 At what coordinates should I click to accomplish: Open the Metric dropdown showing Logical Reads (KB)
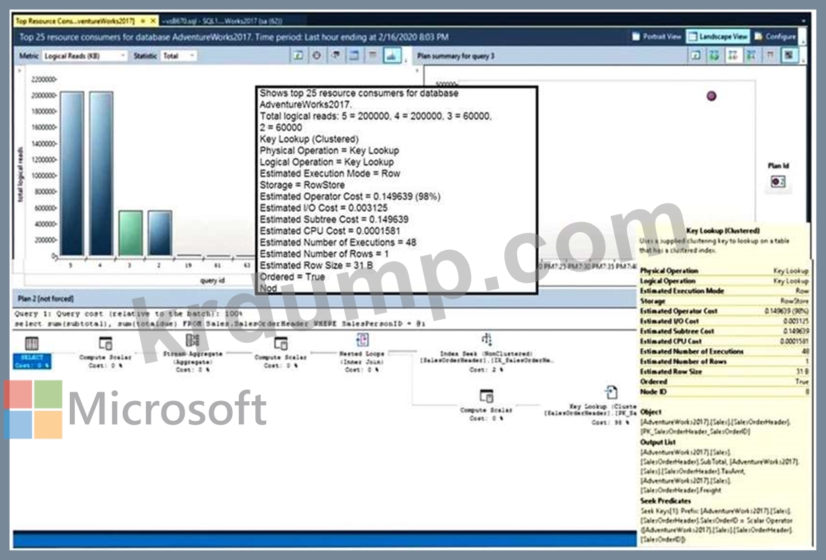(84, 56)
